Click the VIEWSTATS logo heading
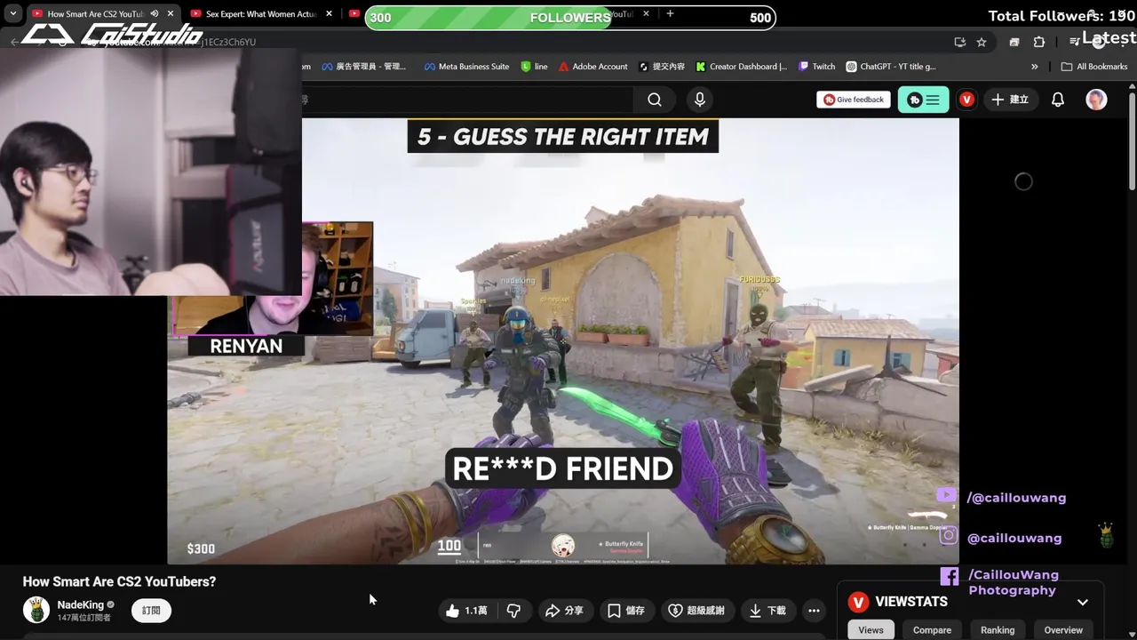This screenshot has width=1137, height=640. (x=898, y=602)
